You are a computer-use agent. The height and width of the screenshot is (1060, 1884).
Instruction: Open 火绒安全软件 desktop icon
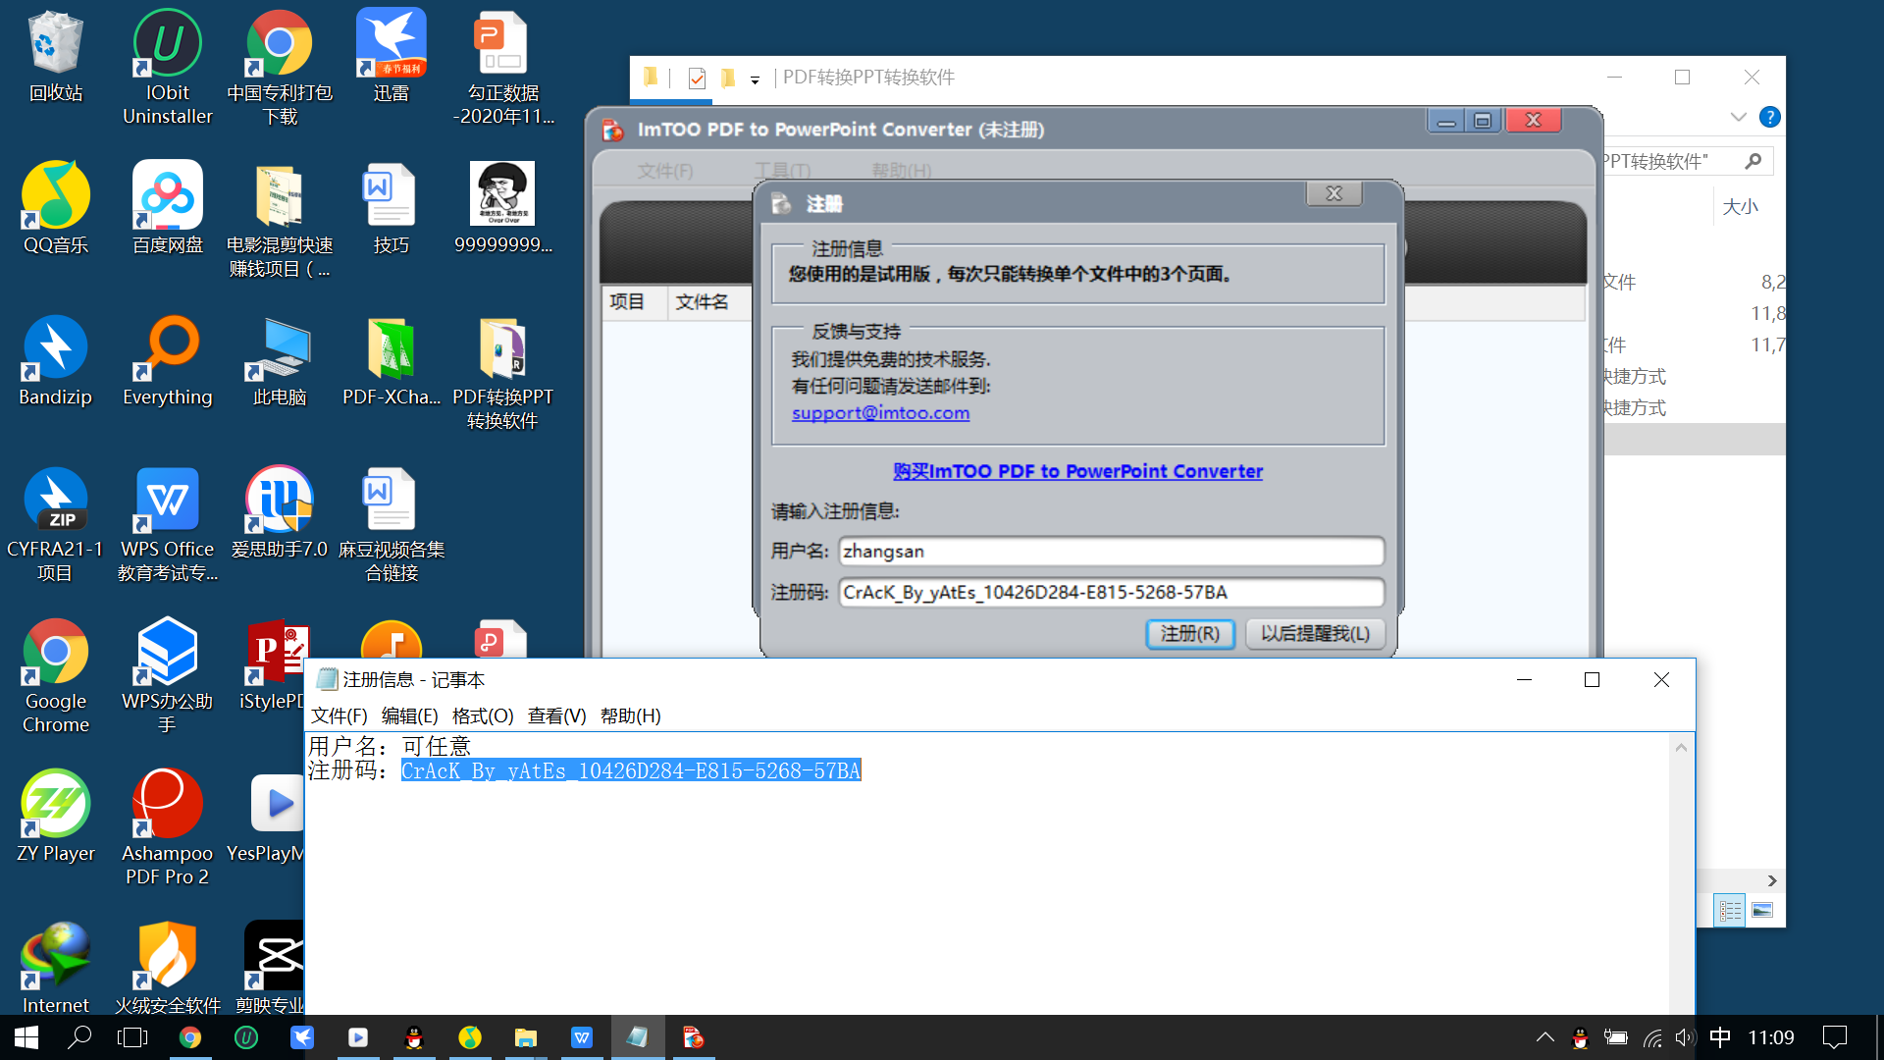(167, 969)
